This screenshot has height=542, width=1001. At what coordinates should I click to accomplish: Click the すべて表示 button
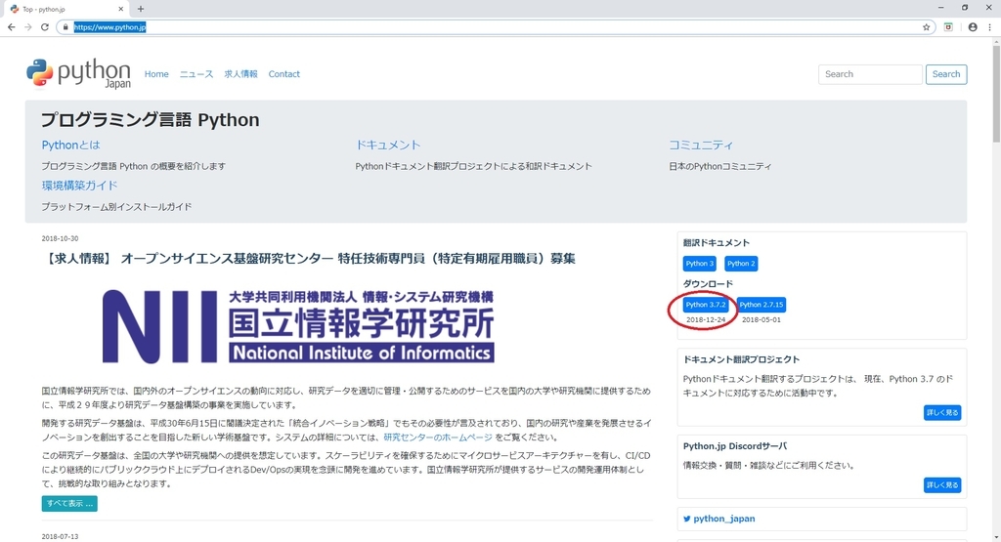69,504
